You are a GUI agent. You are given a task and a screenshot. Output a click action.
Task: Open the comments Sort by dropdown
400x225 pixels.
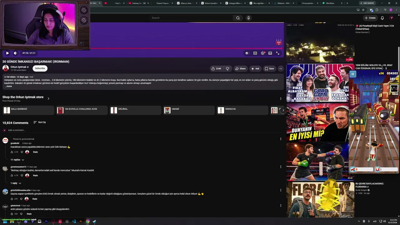(40, 122)
